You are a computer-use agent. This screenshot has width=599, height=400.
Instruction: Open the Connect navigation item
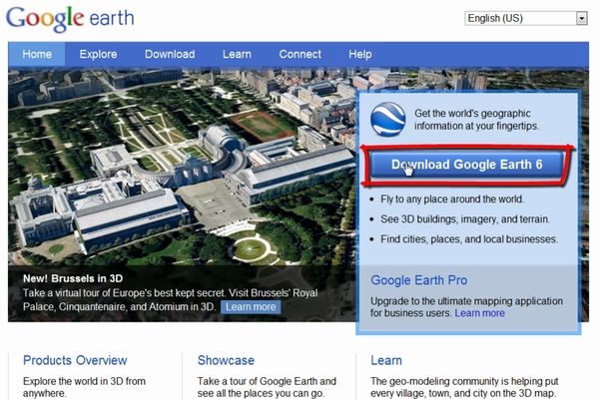(x=299, y=54)
